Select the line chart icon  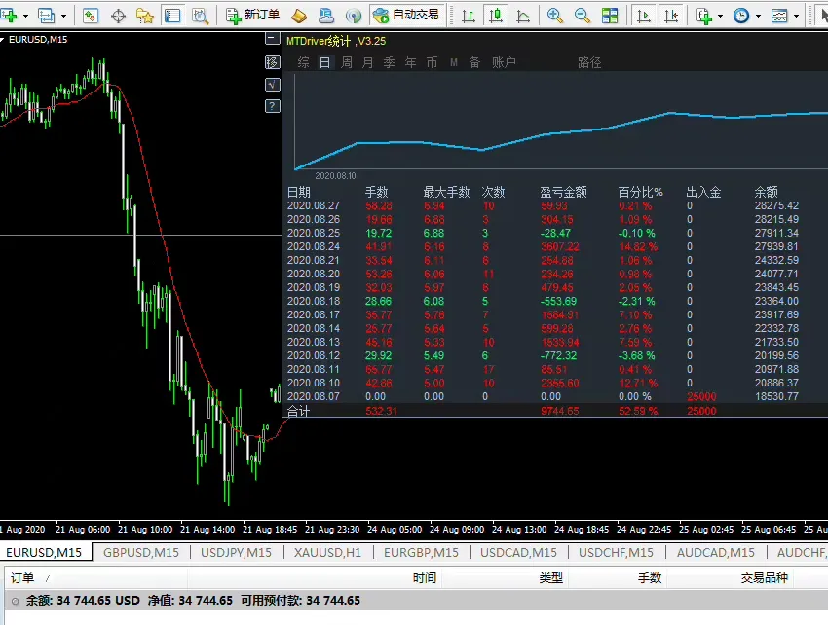(x=523, y=16)
